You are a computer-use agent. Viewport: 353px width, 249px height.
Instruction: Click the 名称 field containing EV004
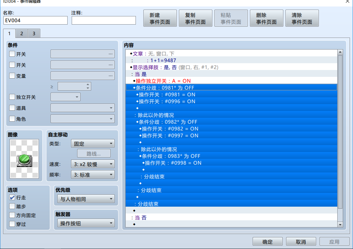[x=36, y=20]
